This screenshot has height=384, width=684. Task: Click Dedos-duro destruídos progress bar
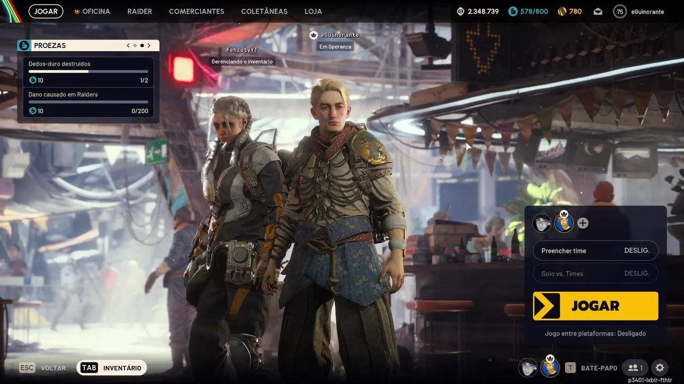[88, 71]
